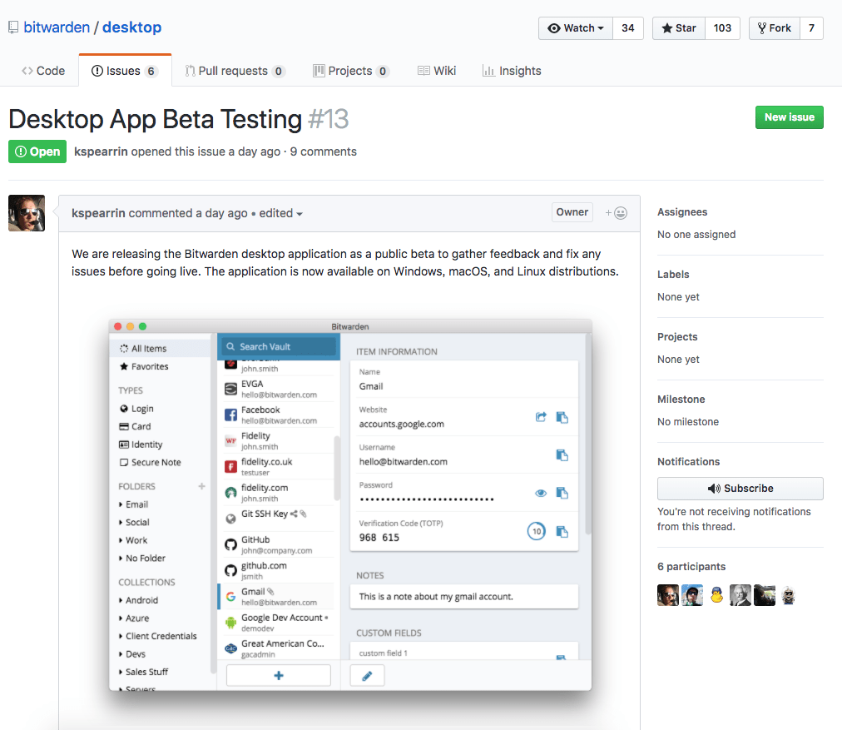Click the Star button

[x=679, y=27]
